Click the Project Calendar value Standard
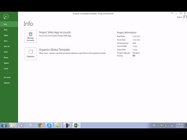 [136, 53]
